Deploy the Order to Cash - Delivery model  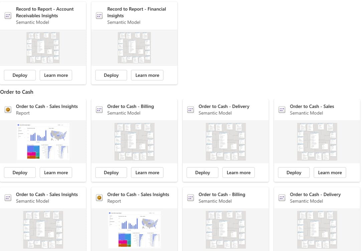[202, 172]
